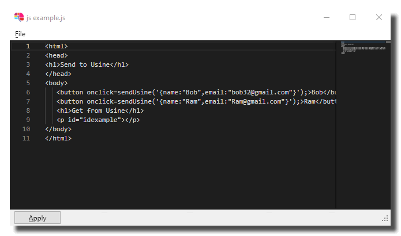This screenshot has height=236, width=401.
Task: Click the resize grip in bottom corner
Action: click(x=385, y=218)
